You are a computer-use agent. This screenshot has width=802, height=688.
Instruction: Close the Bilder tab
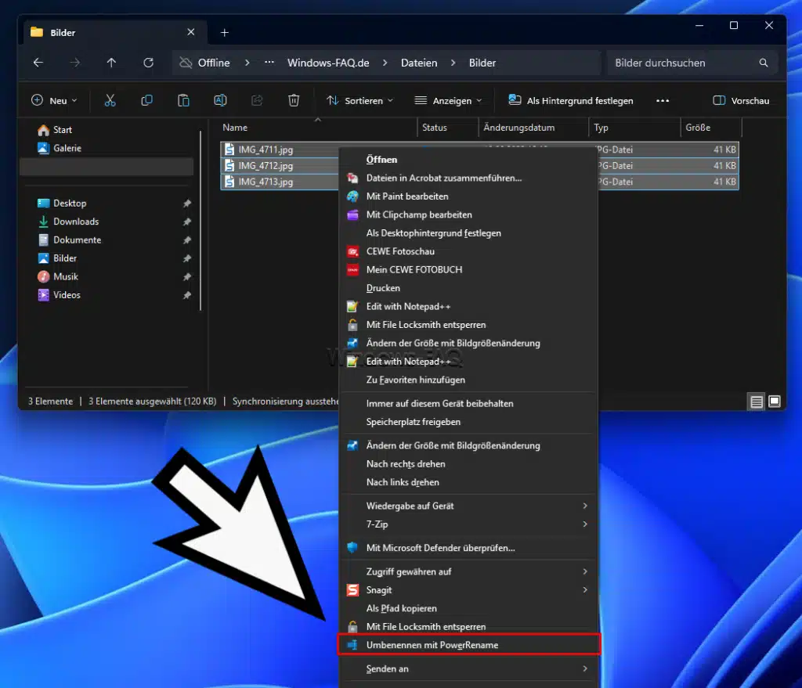pyautogui.click(x=191, y=32)
